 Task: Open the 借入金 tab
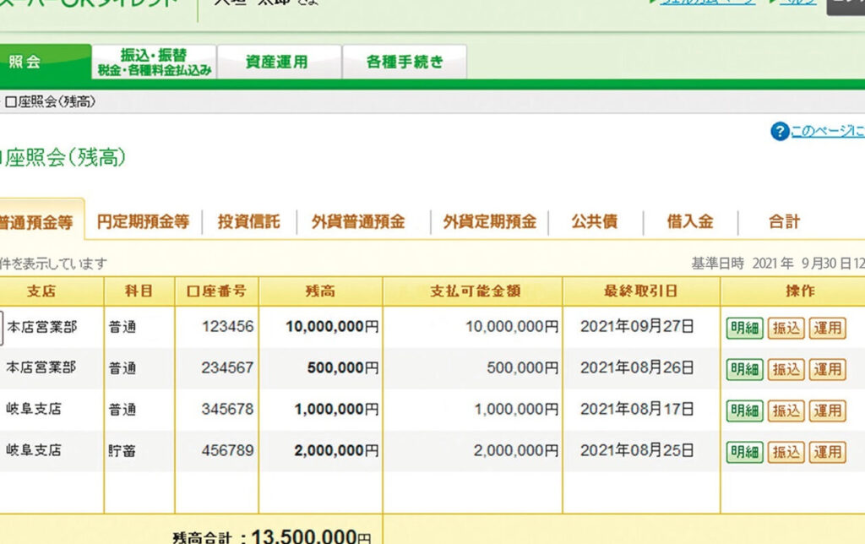[x=690, y=222]
